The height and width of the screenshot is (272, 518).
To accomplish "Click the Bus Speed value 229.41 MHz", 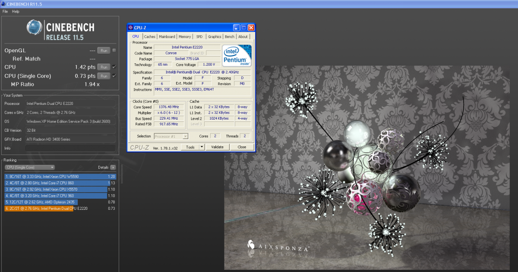I will tap(168, 118).
